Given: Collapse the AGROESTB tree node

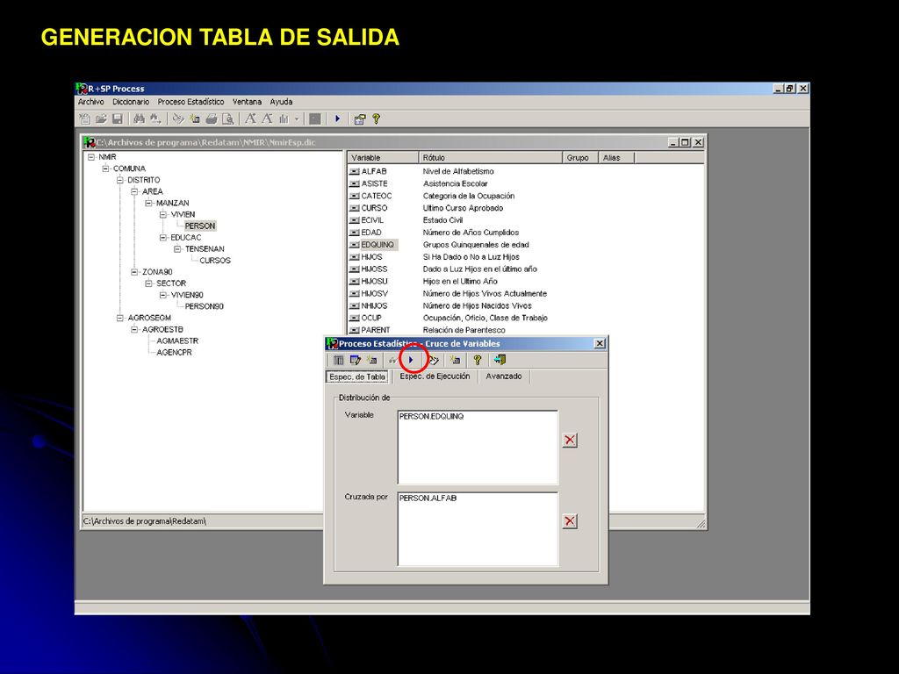Looking at the screenshot, I should click(x=134, y=330).
